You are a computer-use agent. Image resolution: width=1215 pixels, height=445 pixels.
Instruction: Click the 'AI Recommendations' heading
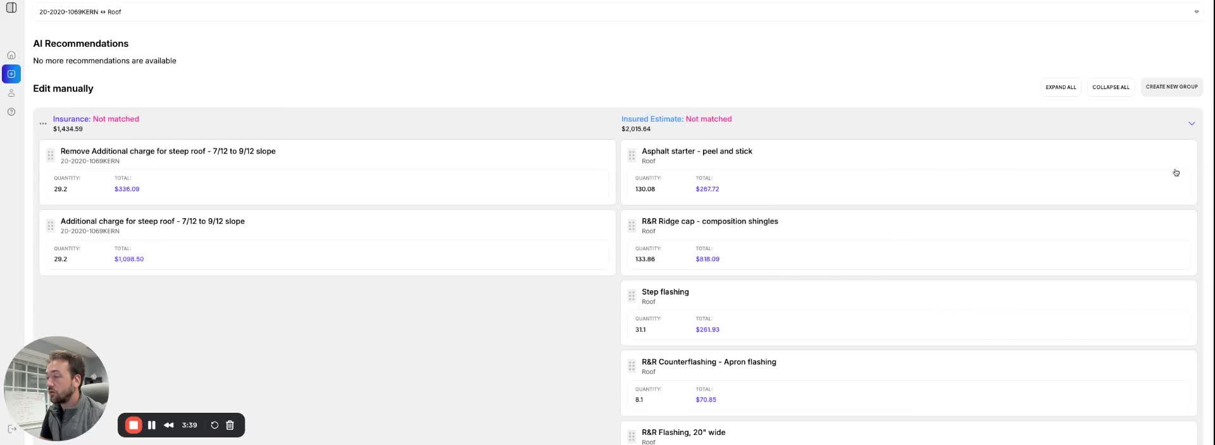[80, 44]
